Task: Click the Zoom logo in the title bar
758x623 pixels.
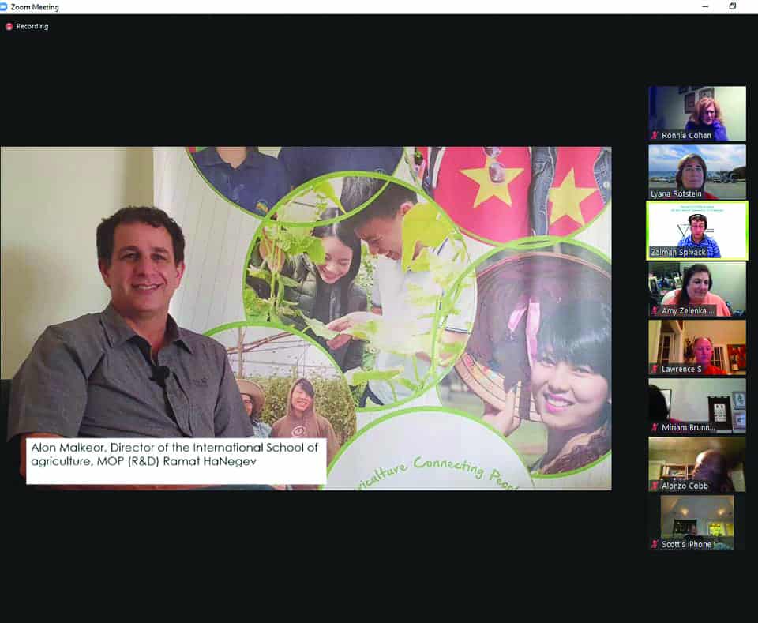Action: coord(6,7)
